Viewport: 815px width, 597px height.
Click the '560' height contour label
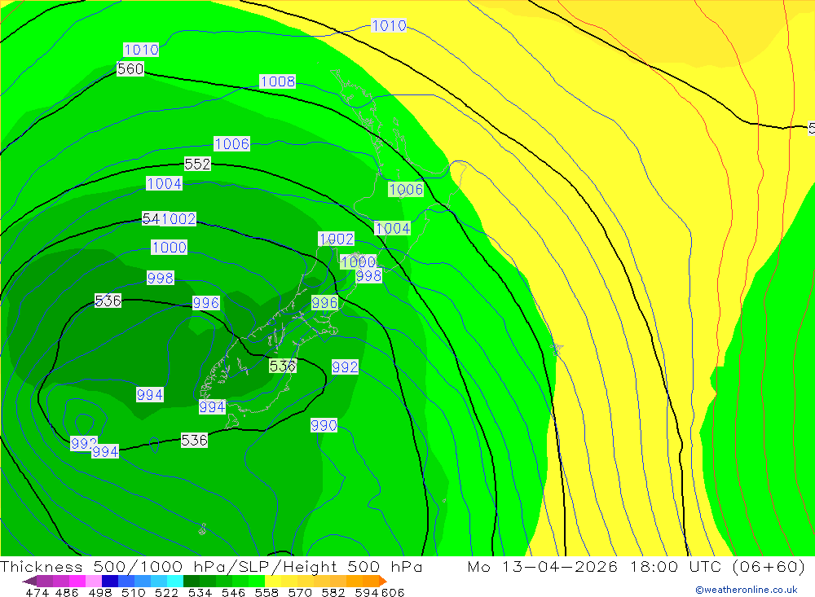point(130,68)
